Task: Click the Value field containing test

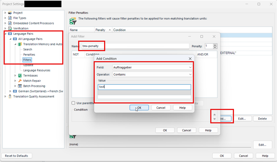Action: [144, 87]
